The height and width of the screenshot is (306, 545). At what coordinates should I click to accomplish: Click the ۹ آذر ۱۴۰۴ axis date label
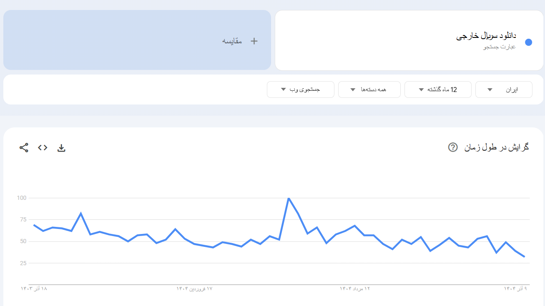515,288
